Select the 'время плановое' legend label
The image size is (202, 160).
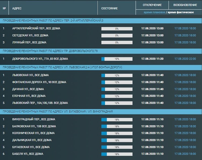point(155,12)
